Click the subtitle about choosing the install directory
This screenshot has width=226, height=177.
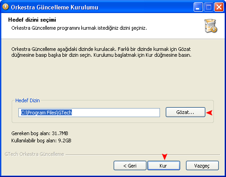click(79, 28)
